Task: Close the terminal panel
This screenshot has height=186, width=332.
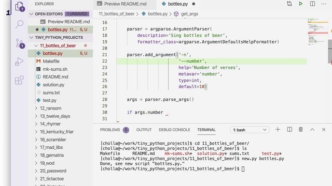Action: pos(324,130)
